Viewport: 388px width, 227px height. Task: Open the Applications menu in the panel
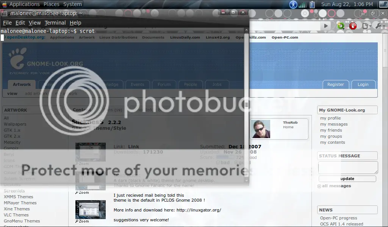pyautogui.click(x=25, y=4)
